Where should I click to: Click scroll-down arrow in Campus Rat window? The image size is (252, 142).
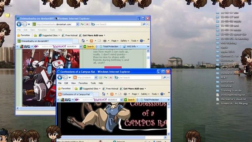coord(169,134)
